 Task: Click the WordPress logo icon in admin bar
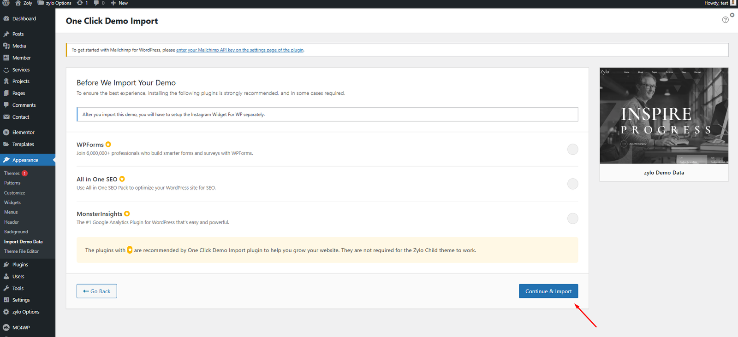click(x=6, y=3)
